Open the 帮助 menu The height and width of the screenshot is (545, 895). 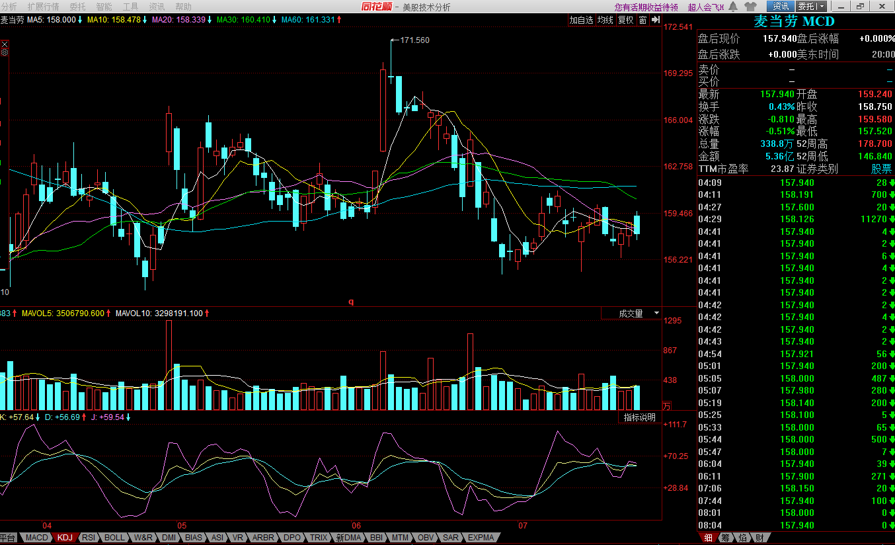tap(183, 7)
